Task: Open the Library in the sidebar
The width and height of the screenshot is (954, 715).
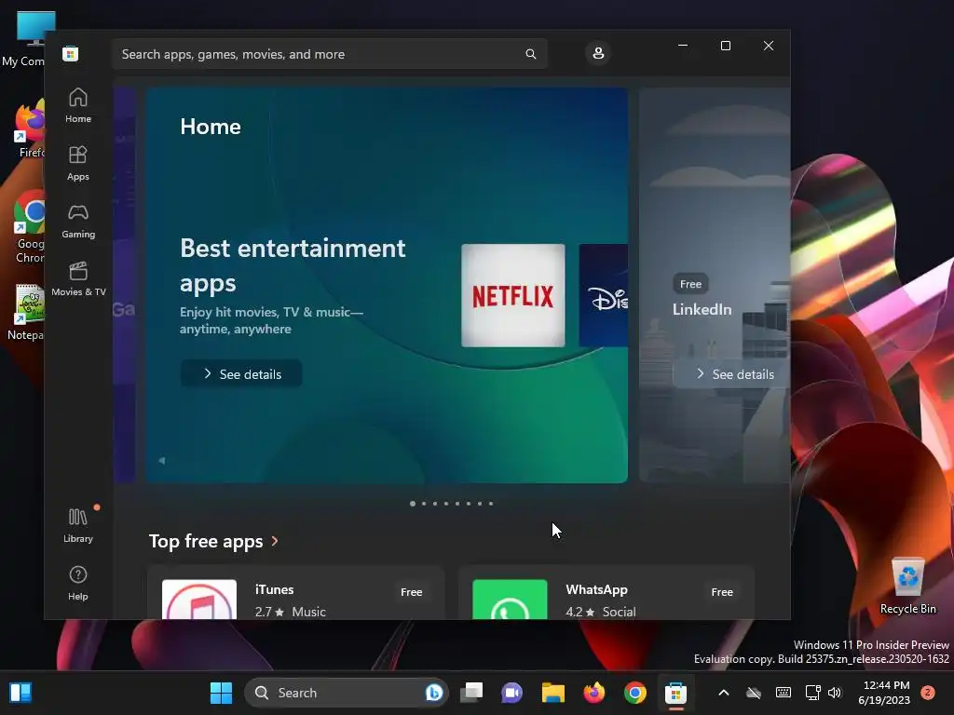Action: pos(78,525)
